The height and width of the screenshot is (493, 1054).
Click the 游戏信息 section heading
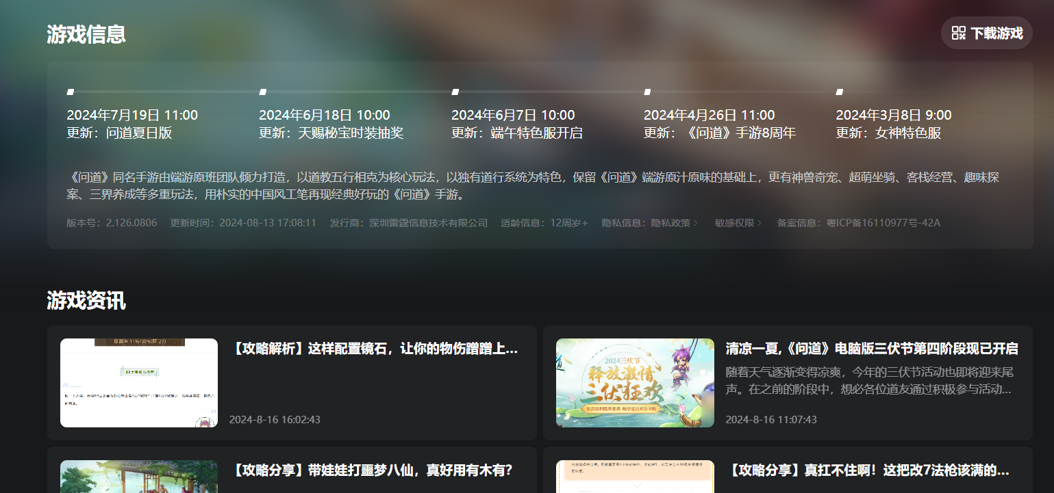pos(86,34)
